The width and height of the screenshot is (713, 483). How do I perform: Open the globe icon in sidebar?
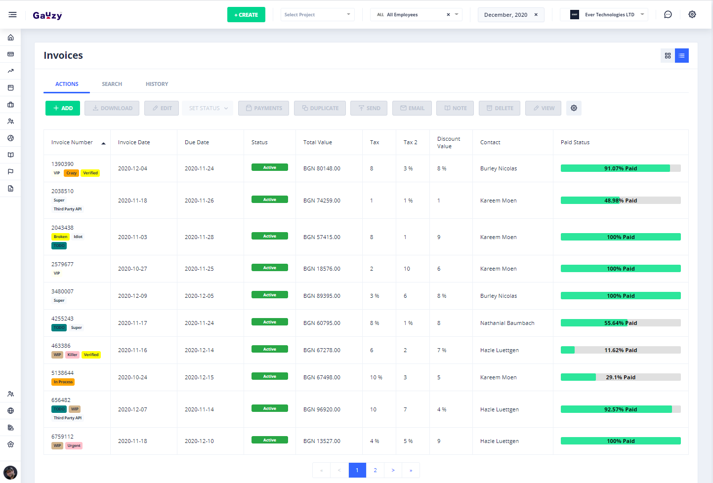[10, 411]
